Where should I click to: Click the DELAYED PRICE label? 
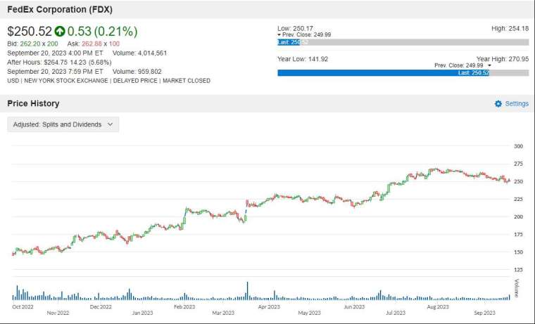pos(135,81)
